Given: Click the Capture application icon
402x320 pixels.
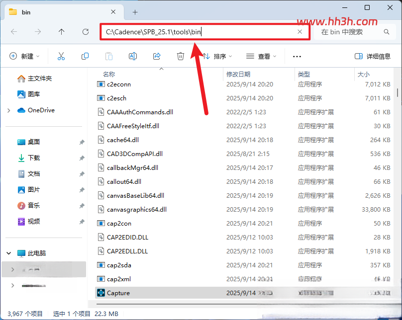Looking at the screenshot, I should 101,293.
